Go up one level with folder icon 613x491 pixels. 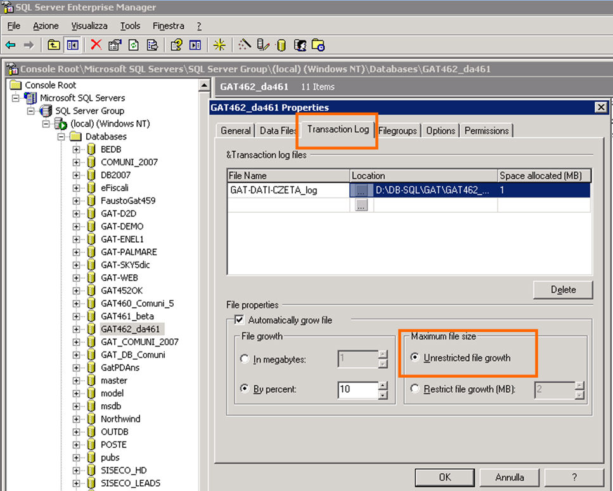pos(53,45)
